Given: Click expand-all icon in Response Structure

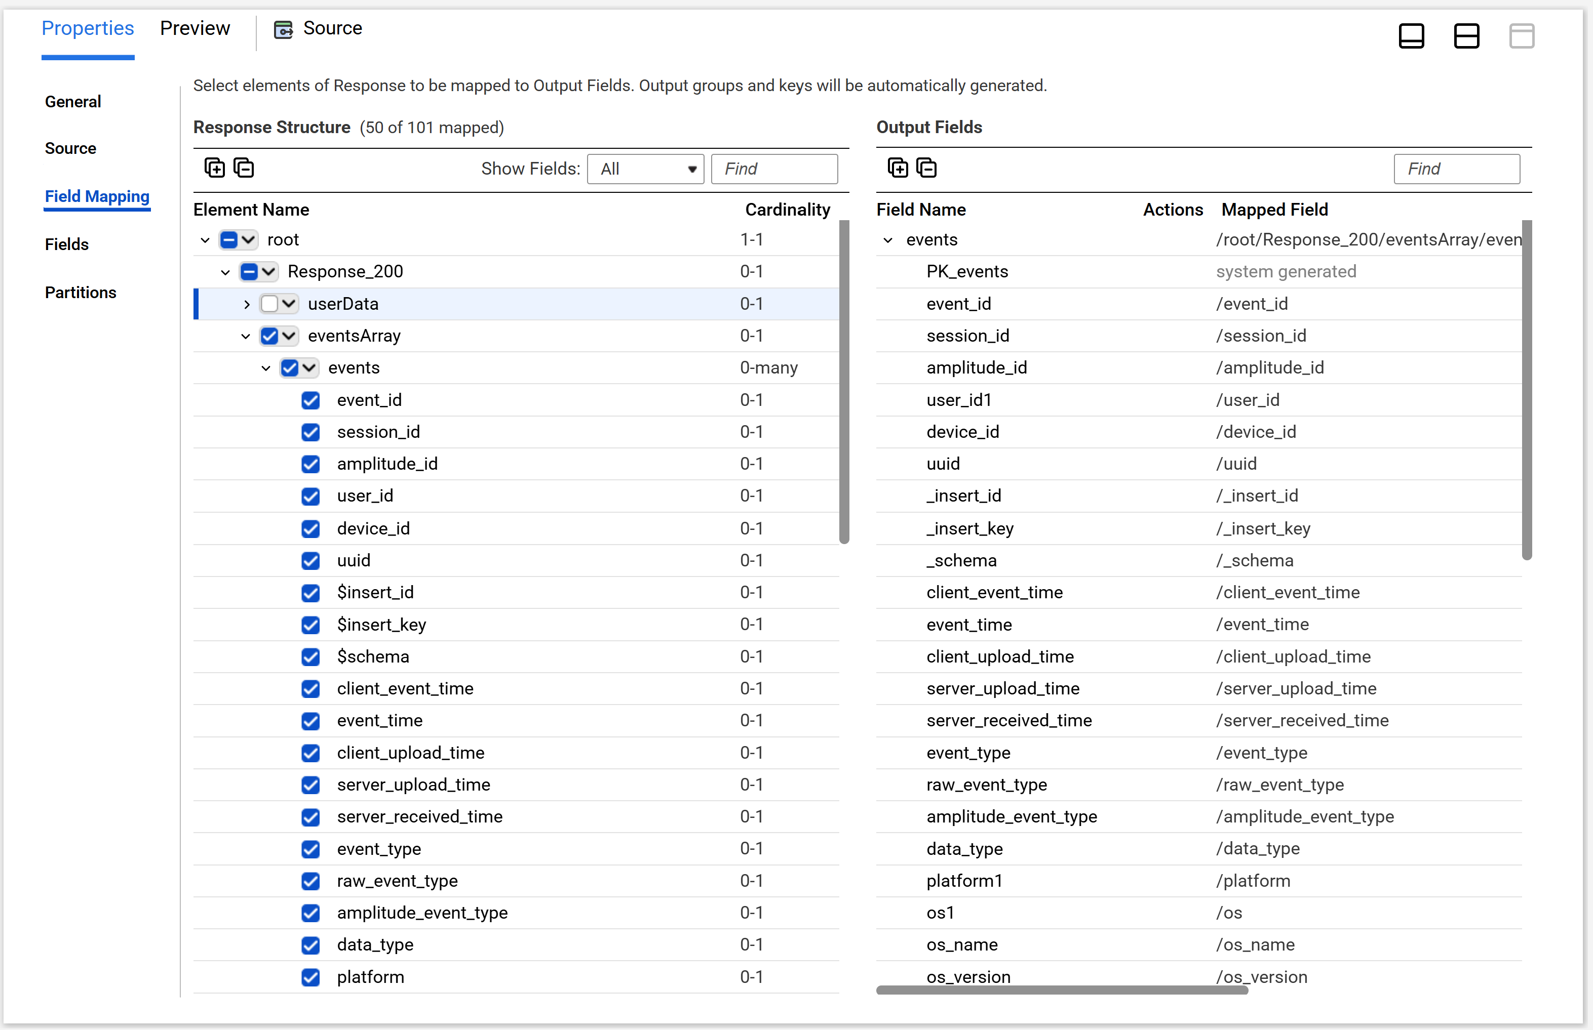Looking at the screenshot, I should (x=214, y=167).
